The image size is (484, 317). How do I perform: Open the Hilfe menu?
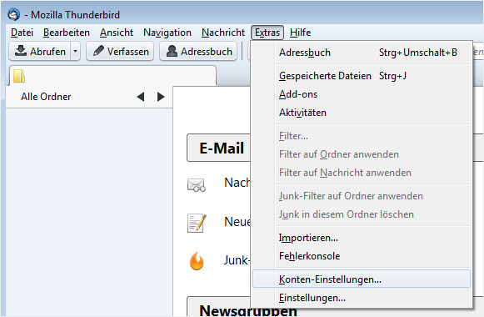(300, 33)
